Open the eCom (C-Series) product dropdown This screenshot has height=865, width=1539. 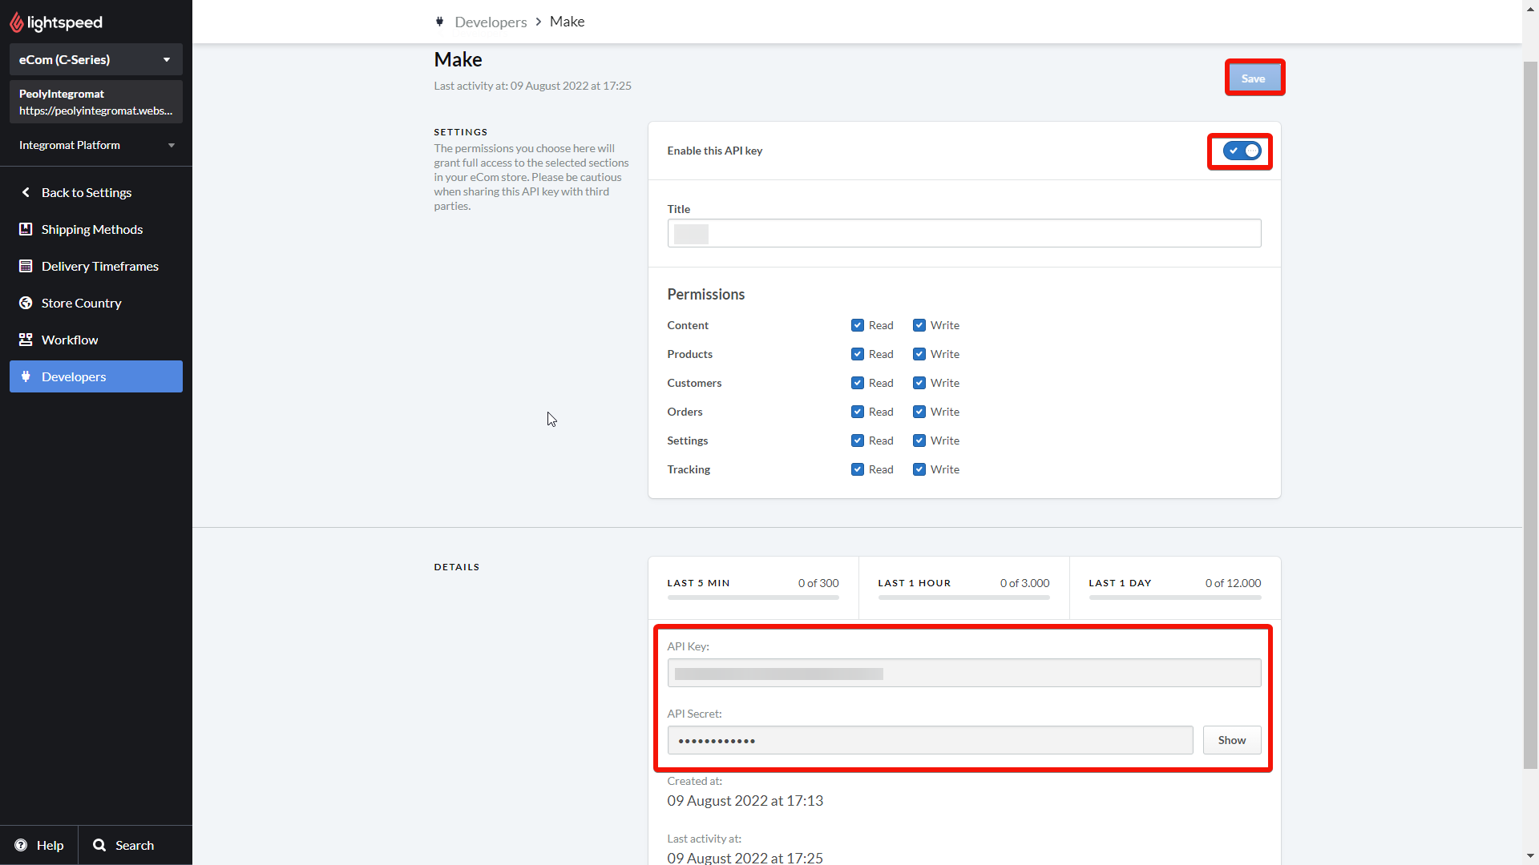pos(96,59)
